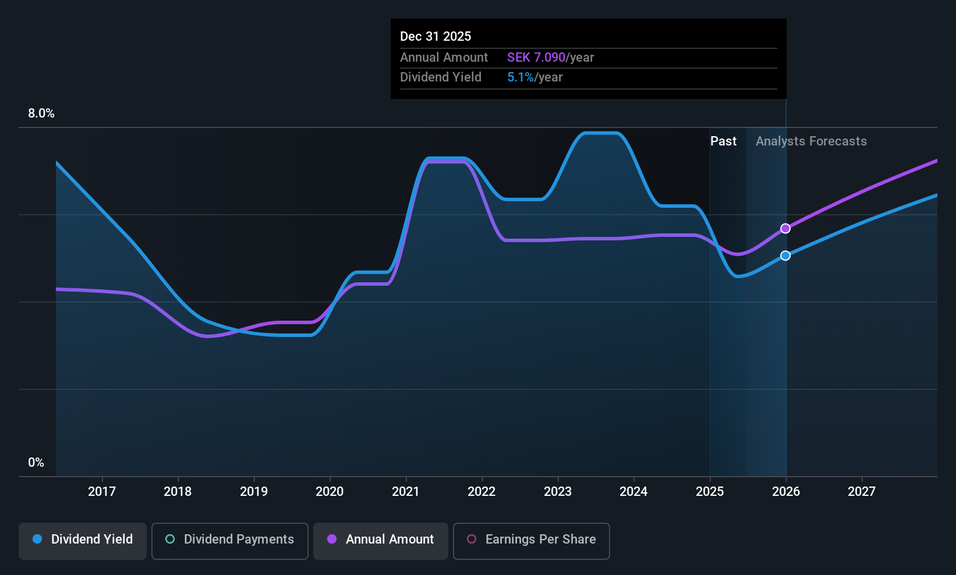Screen dimensions: 956x575
Task: Click the Dividend Payments legend circle
Action: coord(170,539)
